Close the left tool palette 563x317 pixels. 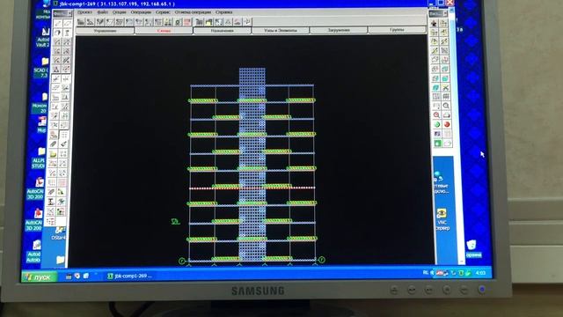click(69, 13)
